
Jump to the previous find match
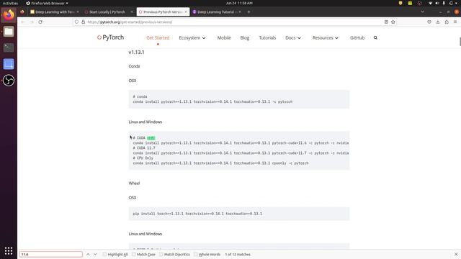(x=88, y=254)
